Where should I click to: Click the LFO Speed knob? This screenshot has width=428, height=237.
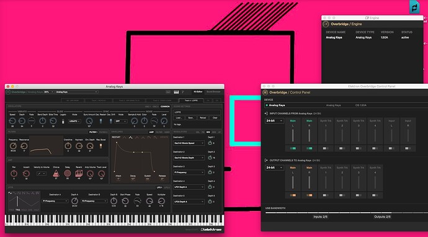tap(149, 201)
